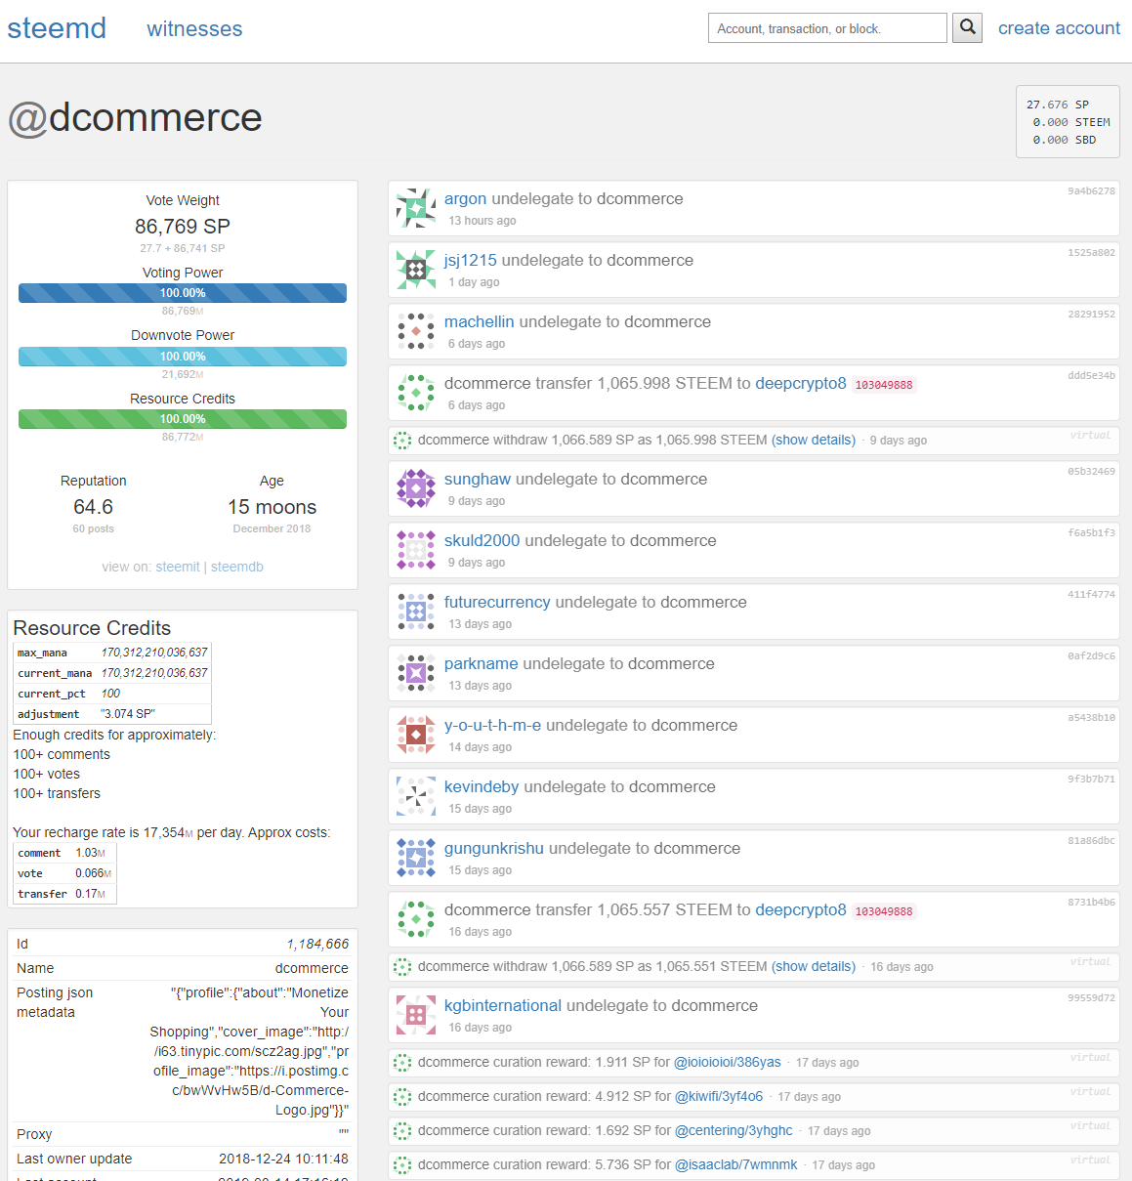The image size is (1132, 1181).
Task: Click icon beside isaaclab curation reward
Action: click(x=401, y=1165)
